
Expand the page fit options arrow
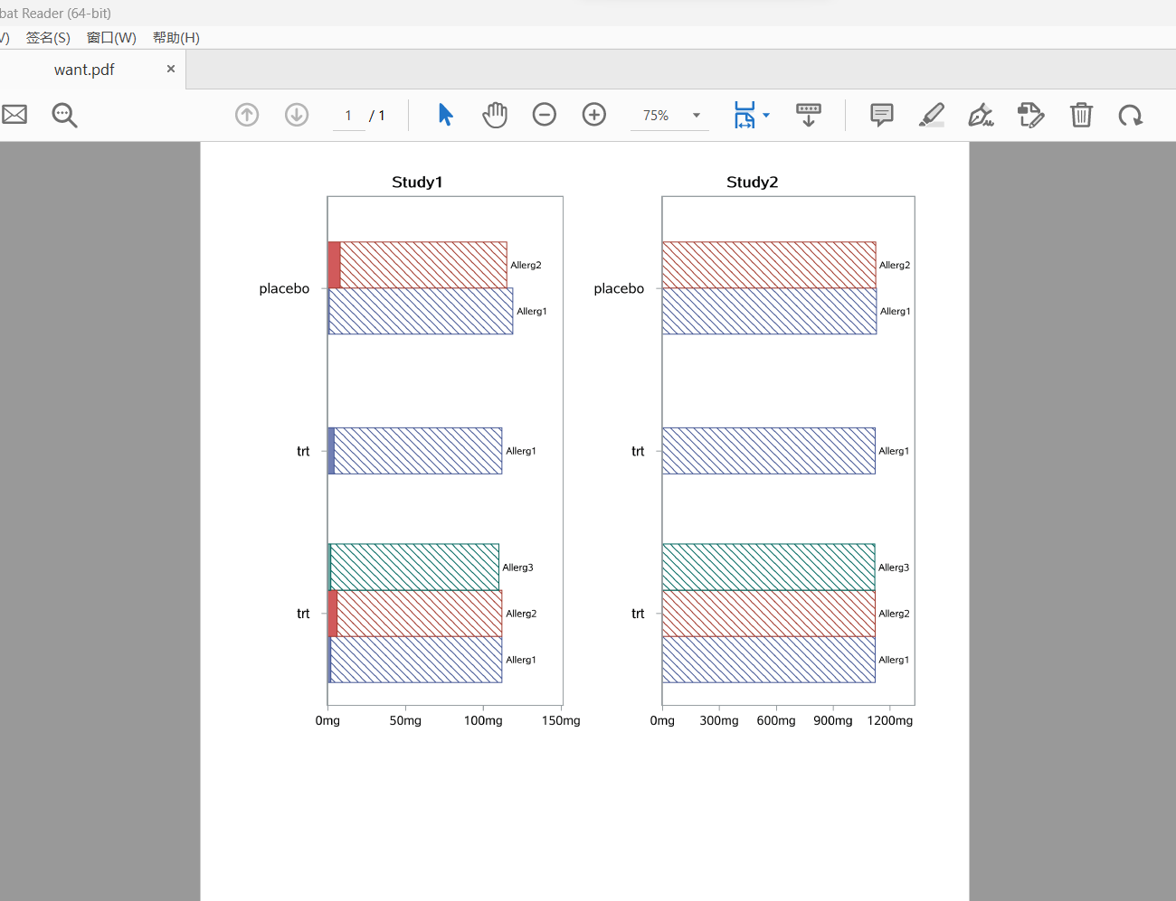pyautogui.click(x=766, y=115)
